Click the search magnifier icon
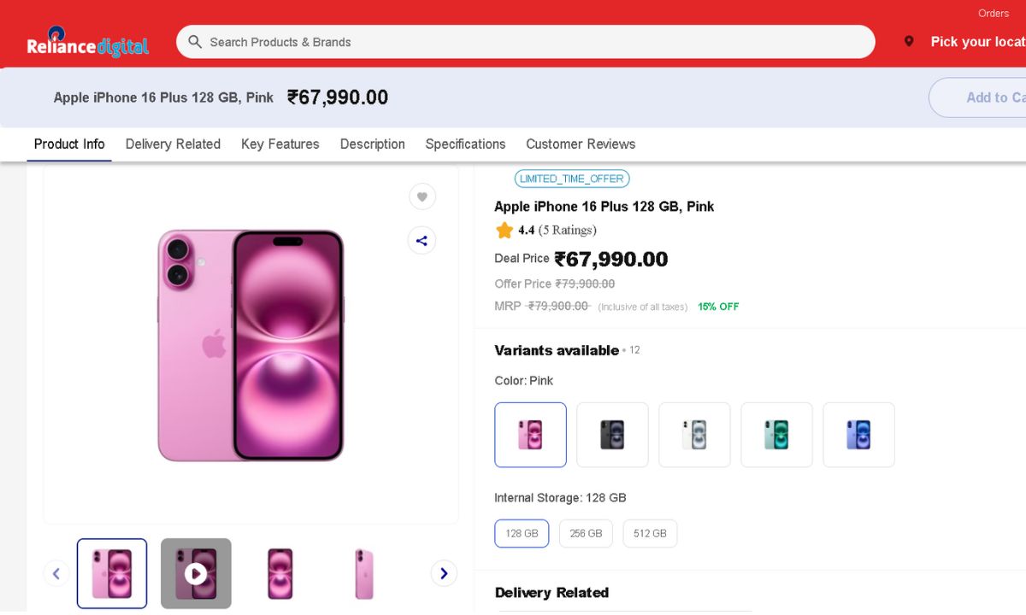The width and height of the screenshot is (1026, 615). (x=195, y=42)
